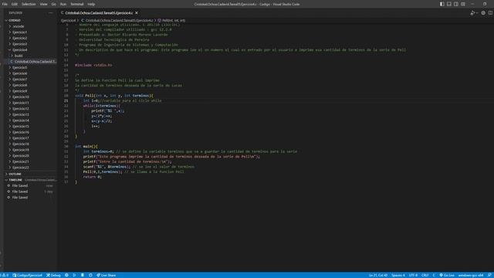Open the run dropdown arrow next to debug icon
This screenshot has height=278, width=494.
point(477,13)
